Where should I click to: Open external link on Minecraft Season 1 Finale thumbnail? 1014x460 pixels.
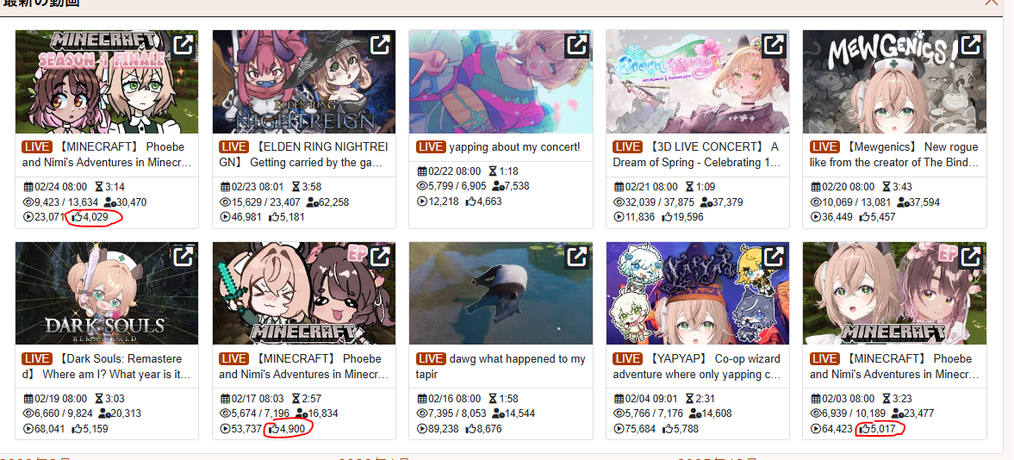pyautogui.click(x=184, y=46)
